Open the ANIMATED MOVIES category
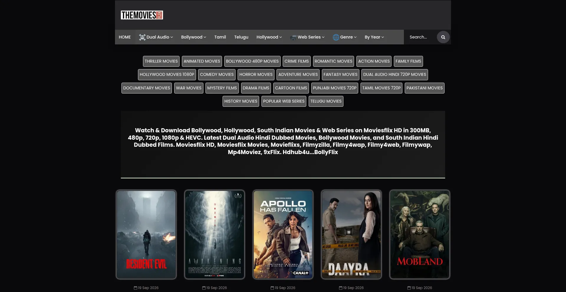 (x=202, y=61)
